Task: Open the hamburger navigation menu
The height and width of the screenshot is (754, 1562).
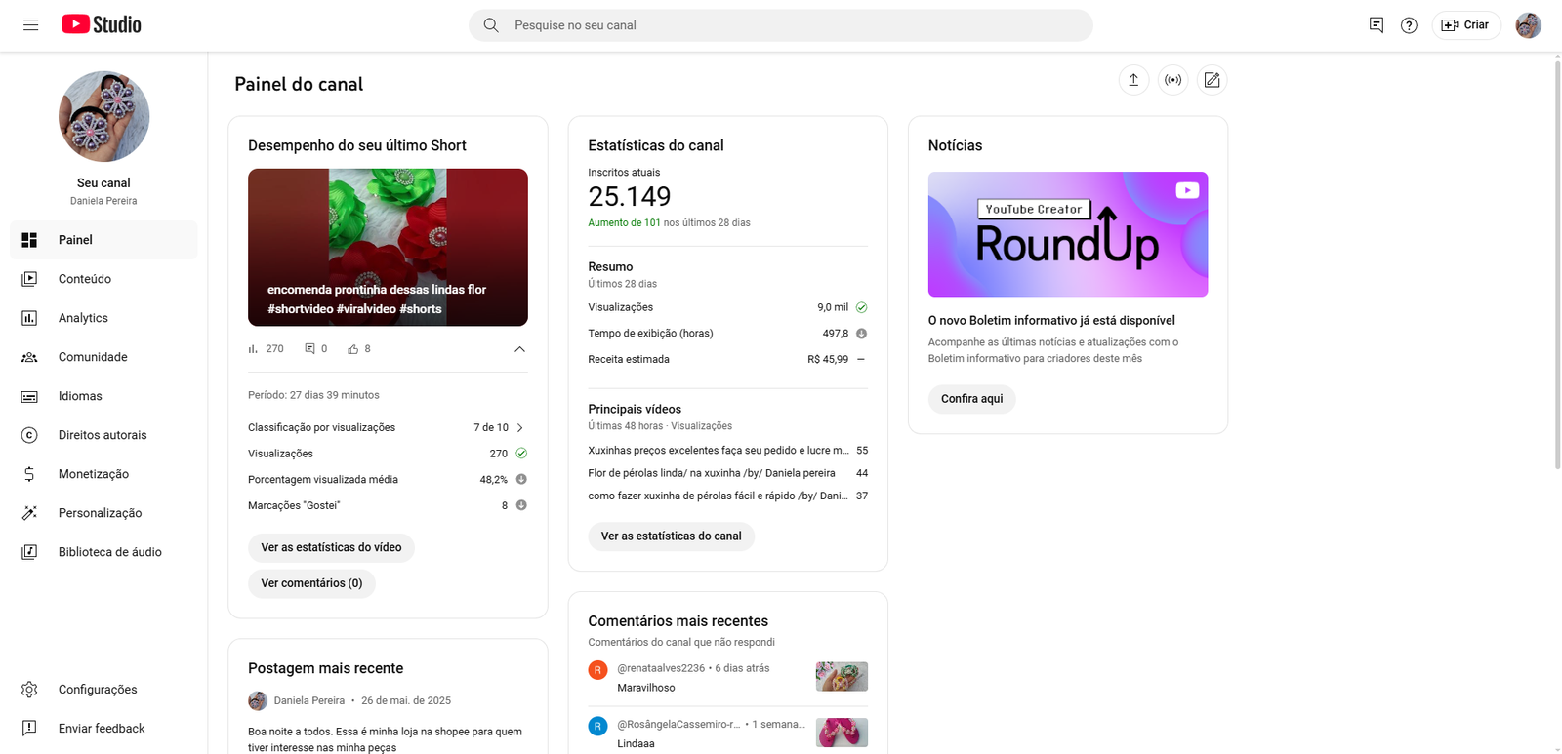Action: coord(31,25)
